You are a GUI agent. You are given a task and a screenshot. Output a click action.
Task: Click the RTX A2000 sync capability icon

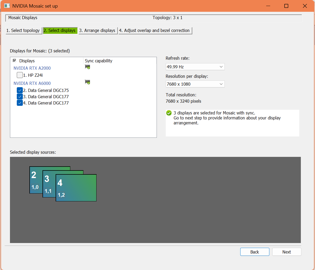87,67
